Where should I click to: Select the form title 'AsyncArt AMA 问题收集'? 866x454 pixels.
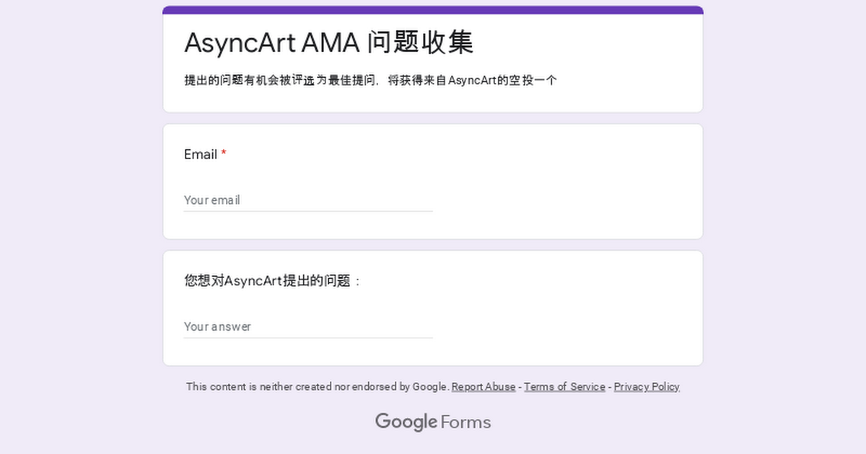click(329, 43)
